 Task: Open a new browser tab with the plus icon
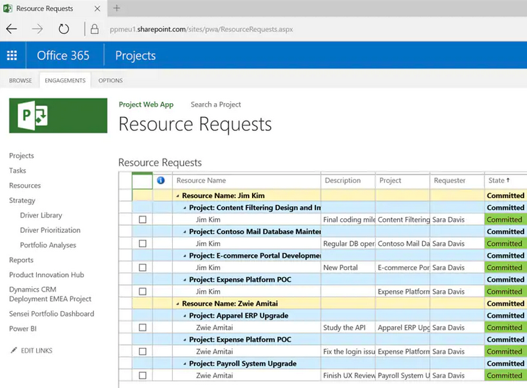117,8
